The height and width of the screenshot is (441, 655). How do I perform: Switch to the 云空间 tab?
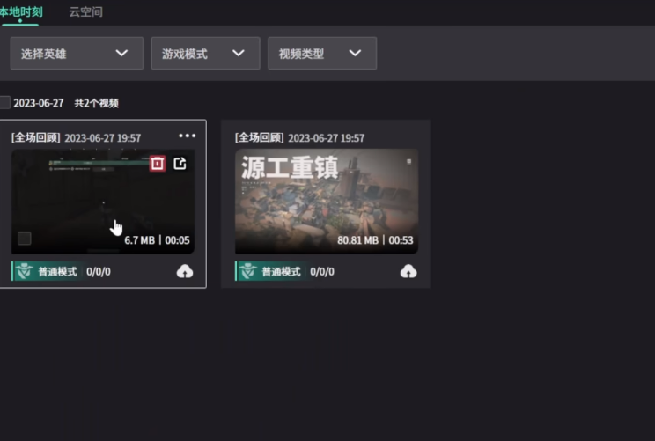pos(85,12)
